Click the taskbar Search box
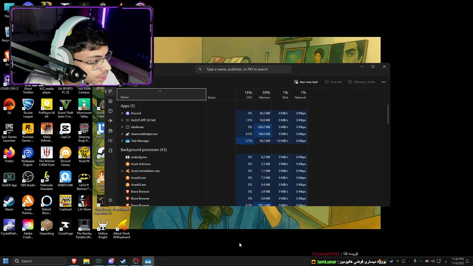The image size is (473, 266). point(40,261)
